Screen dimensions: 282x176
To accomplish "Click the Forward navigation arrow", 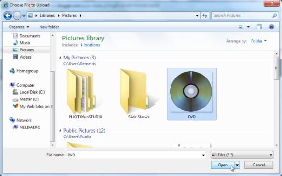I will (18, 16).
